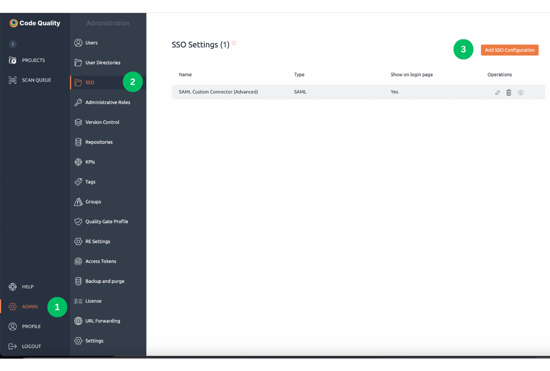The width and height of the screenshot is (550, 371).
Task: Open the Users administration page
Action: click(x=92, y=43)
